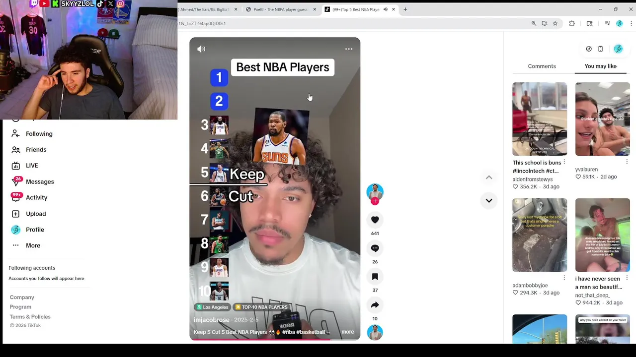The image size is (636, 357).
Task: Open the imjacobrose username link
Action: (x=212, y=320)
